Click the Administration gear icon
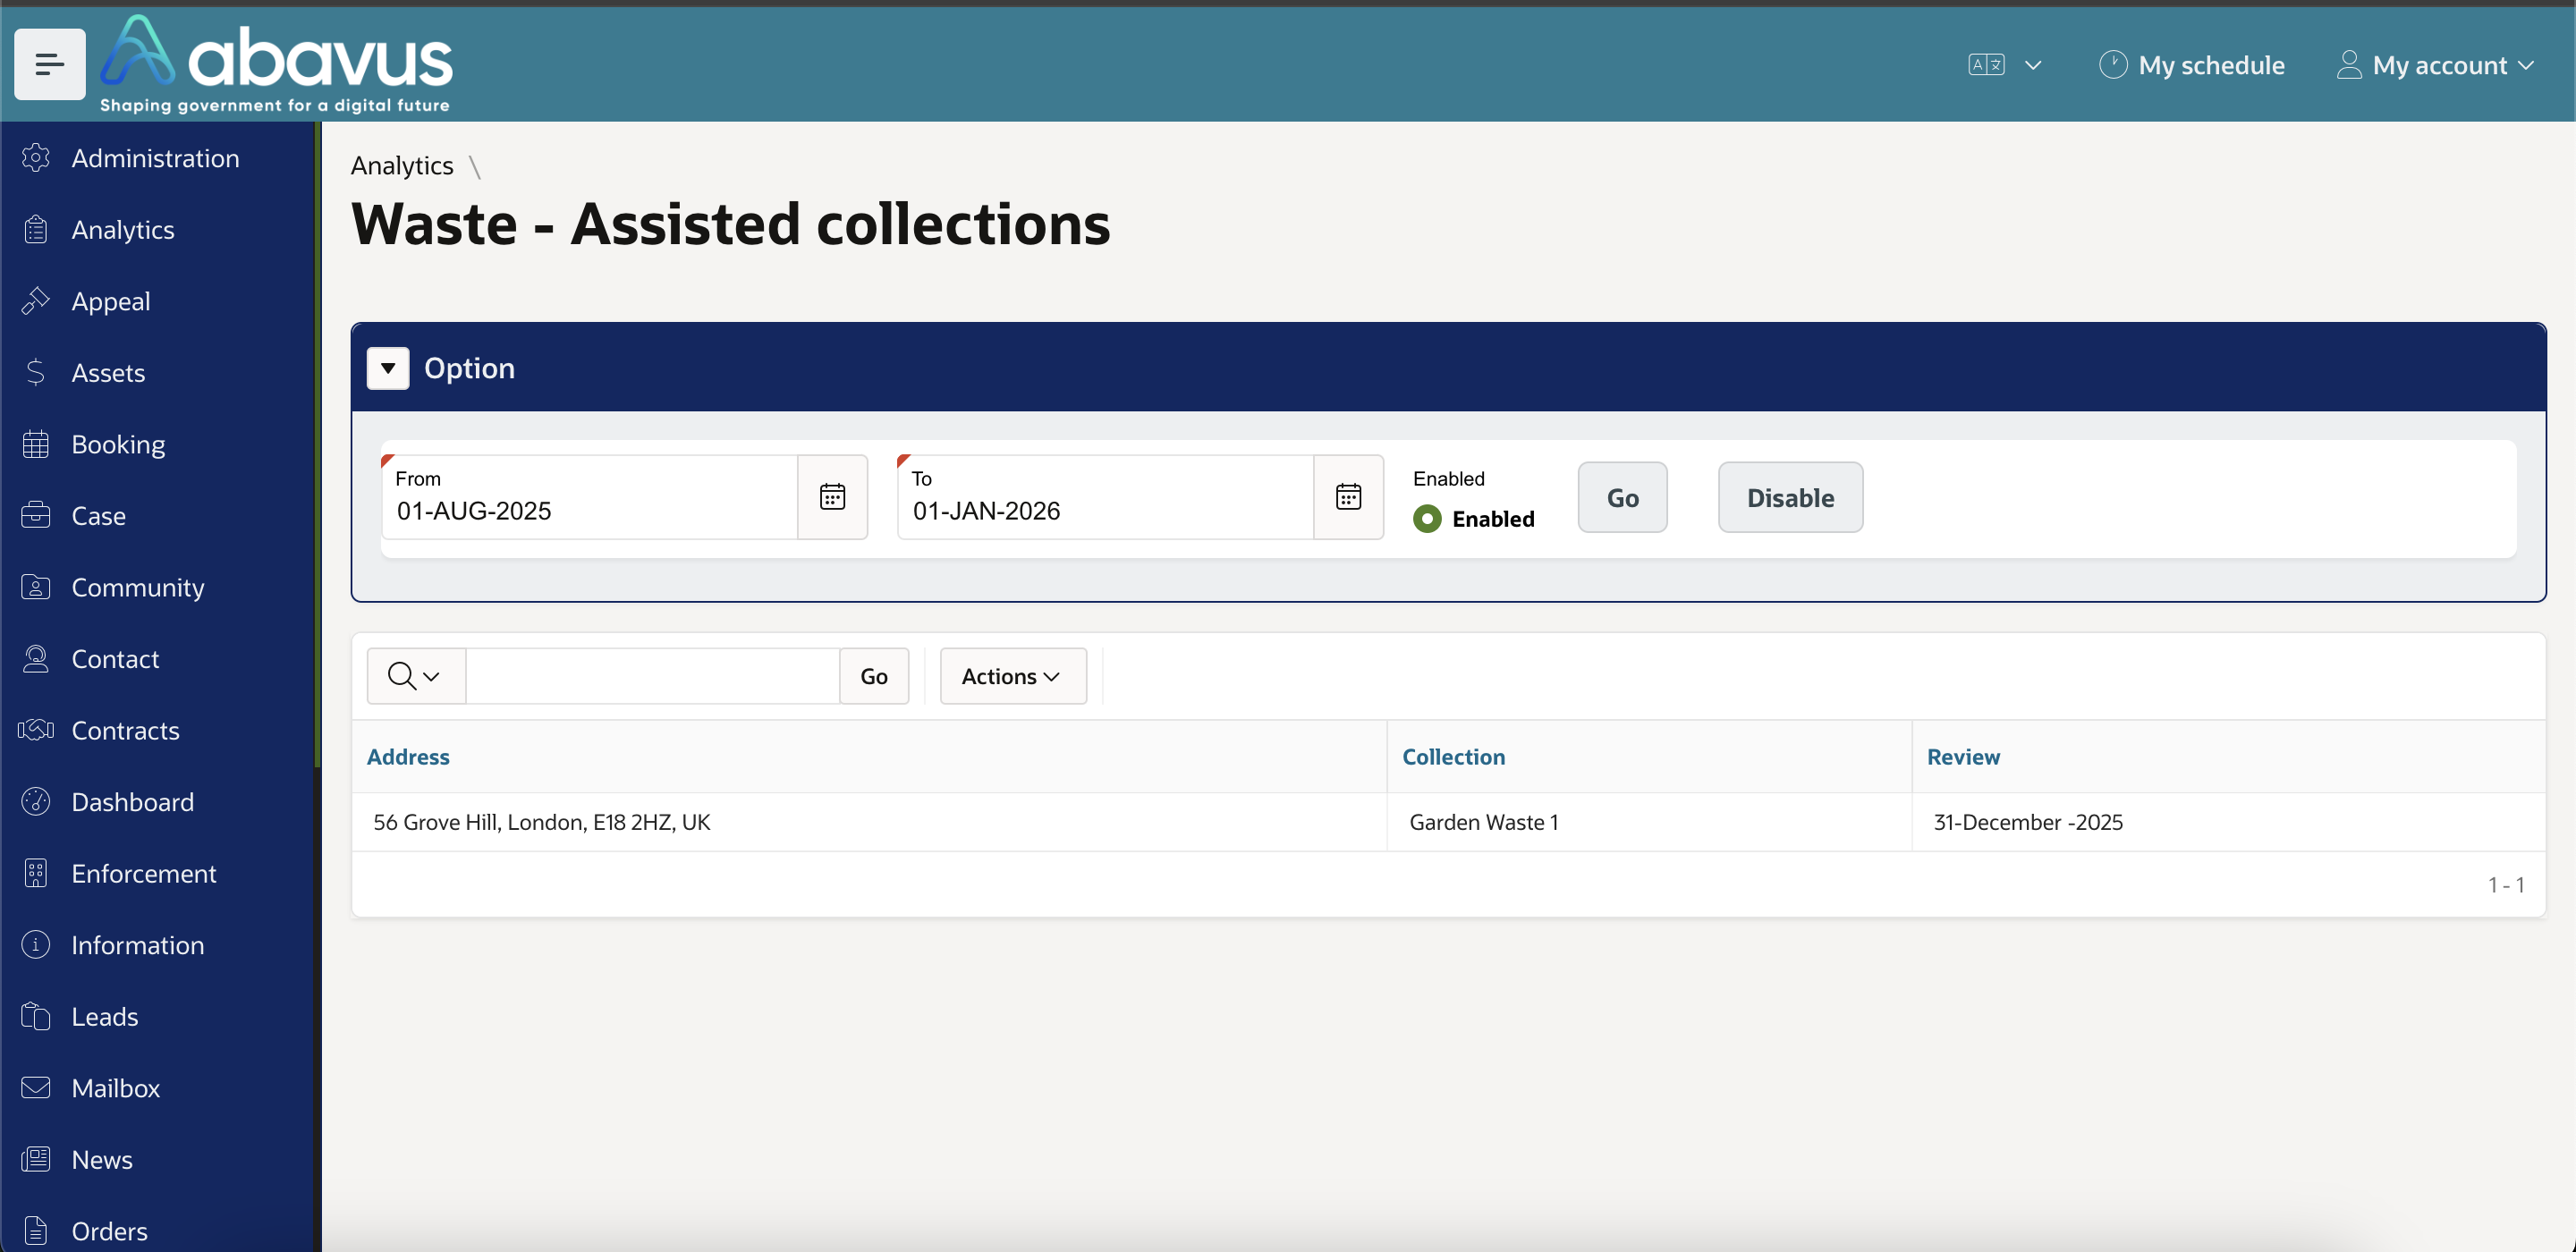Image resolution: width=2576 pixels, height=1252 pixels. tap(36, 158)
